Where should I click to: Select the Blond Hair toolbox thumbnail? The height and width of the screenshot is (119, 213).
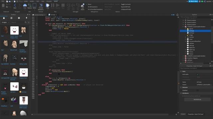pyautogui.click(x=14, y=44)
